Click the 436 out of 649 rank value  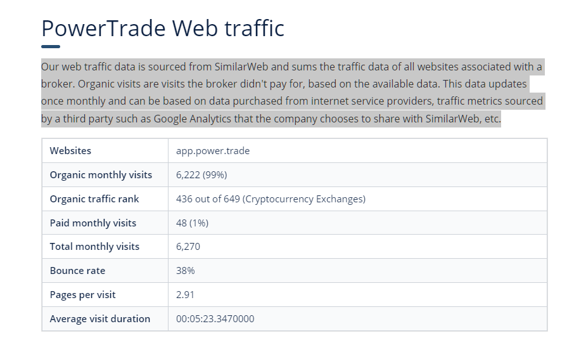pos(271,199)
